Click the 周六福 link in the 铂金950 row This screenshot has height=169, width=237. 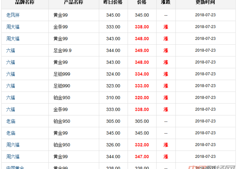[13, 145]
